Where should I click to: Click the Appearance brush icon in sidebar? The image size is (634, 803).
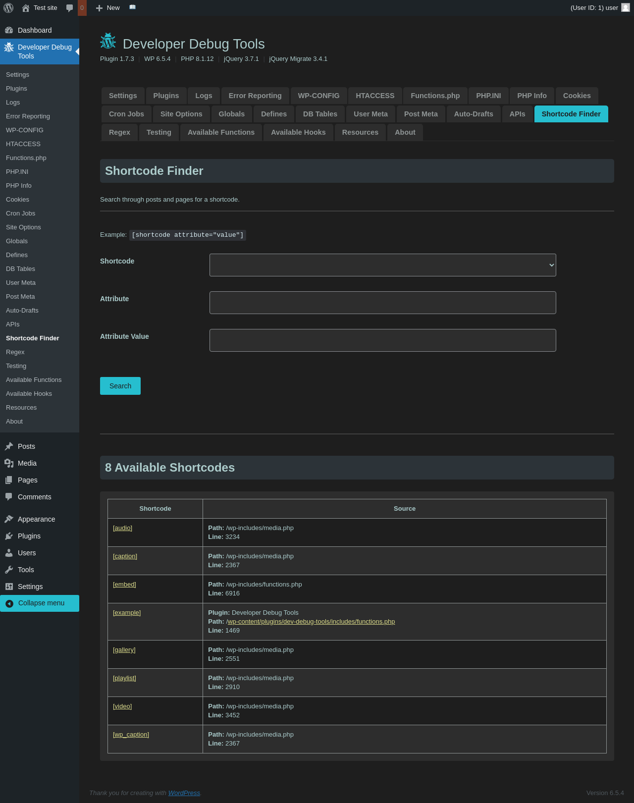click(9, 519)
